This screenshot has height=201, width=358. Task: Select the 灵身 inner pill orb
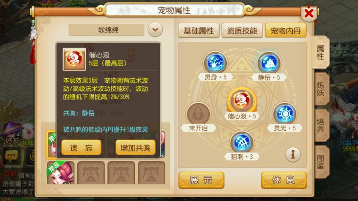215,63
